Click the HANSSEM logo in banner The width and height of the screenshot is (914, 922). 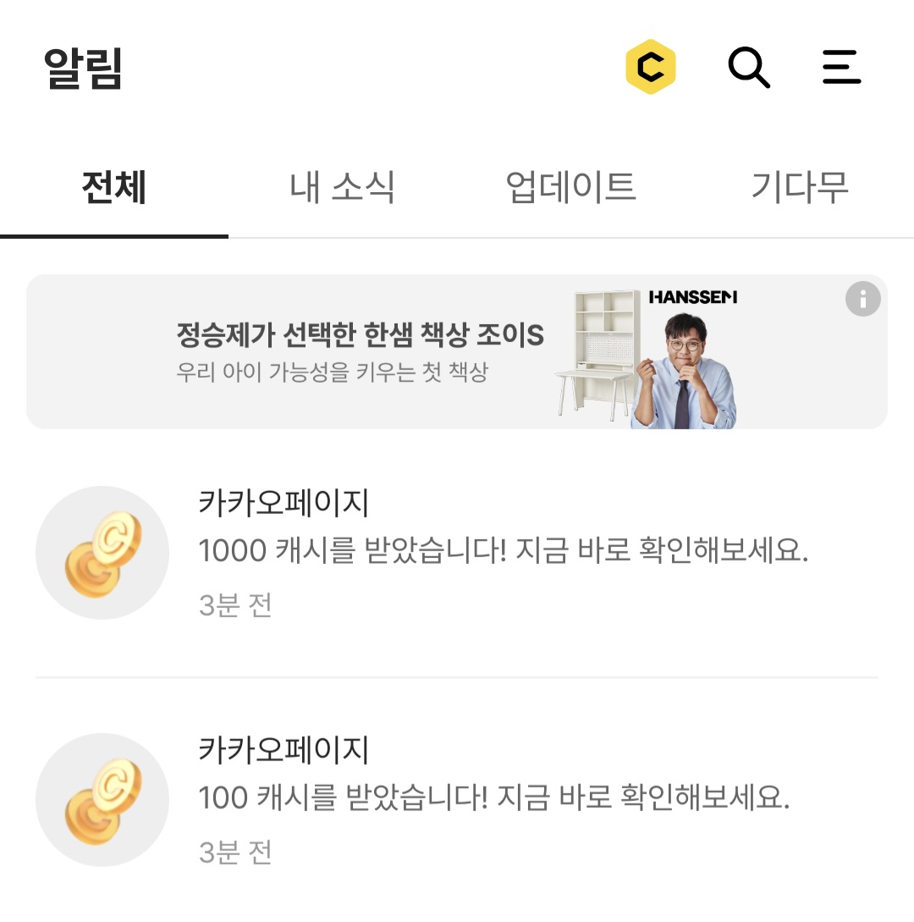pos(692,297)
